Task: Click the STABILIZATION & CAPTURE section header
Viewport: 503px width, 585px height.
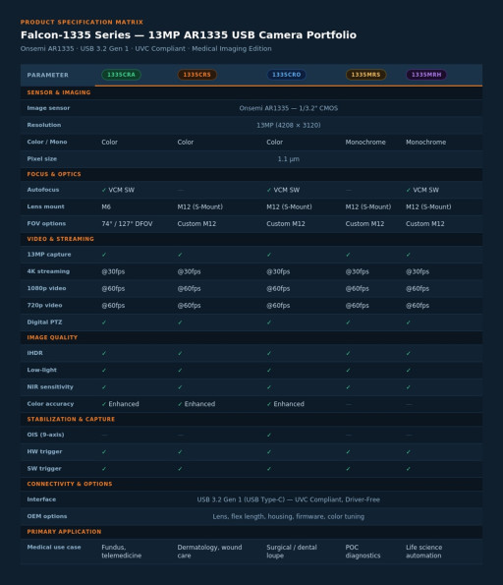Action: (71, 419)
